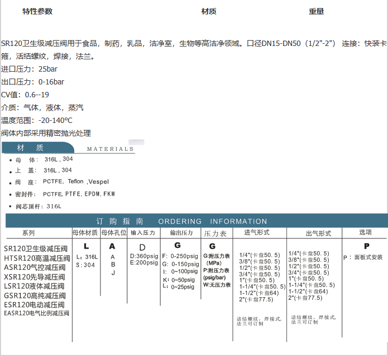Viewport: 388px width, 356px height.
Task: Click the 压力表 column header
Action: coord(215,234)
